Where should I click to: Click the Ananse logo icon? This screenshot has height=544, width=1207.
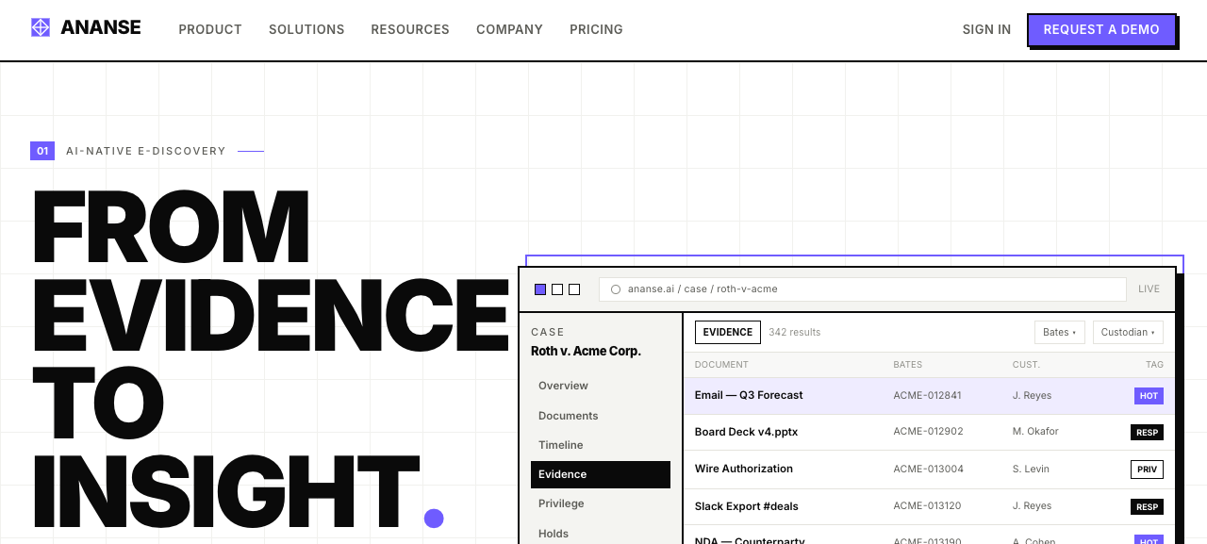(41, 27)
